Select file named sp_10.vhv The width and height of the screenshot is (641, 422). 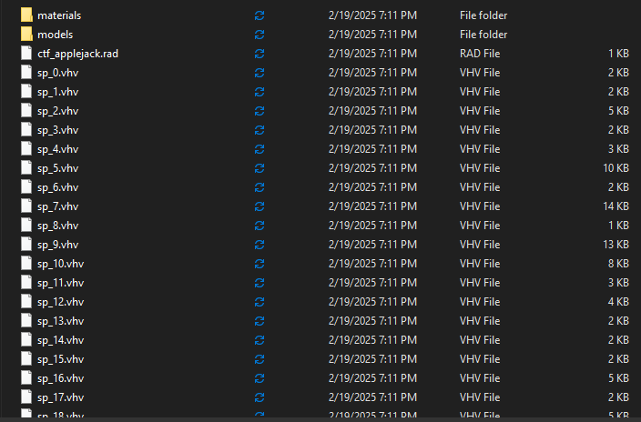coord(60,264)
